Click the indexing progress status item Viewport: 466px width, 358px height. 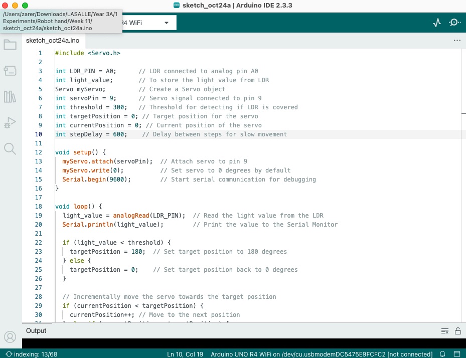point(32,354)
